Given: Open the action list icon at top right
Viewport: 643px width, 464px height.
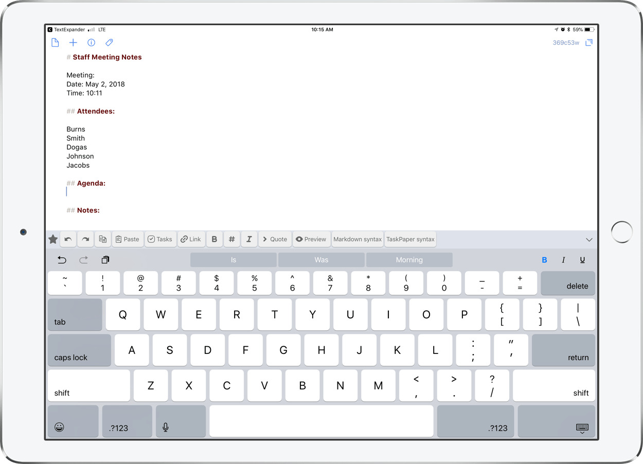Looking at the screenshot, I should [589, 43].
